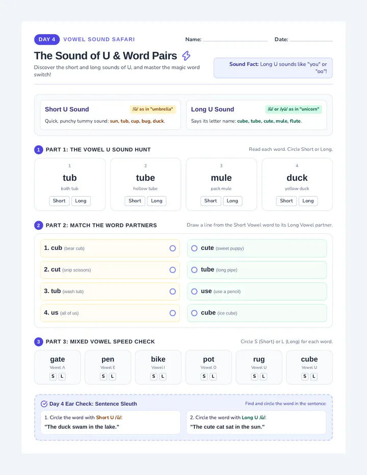This screenshot has width=367, height=475.
Task: Click the hint text 'hollow tube'
Action: 145,189
